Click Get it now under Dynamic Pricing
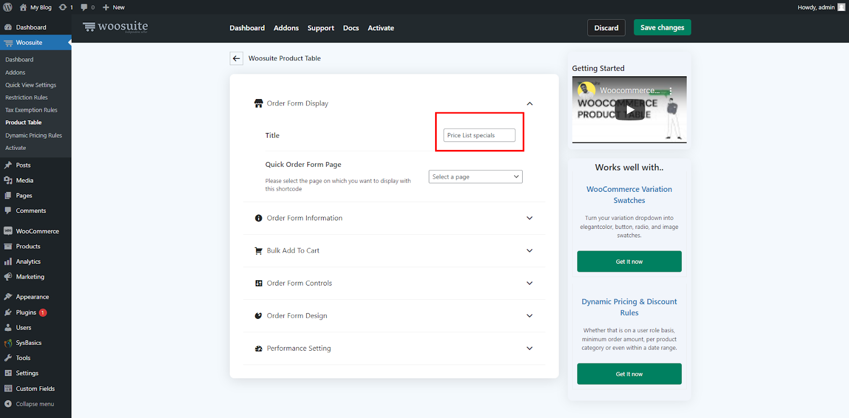Viewport: 849px width, 418px height. coord(629,374)
